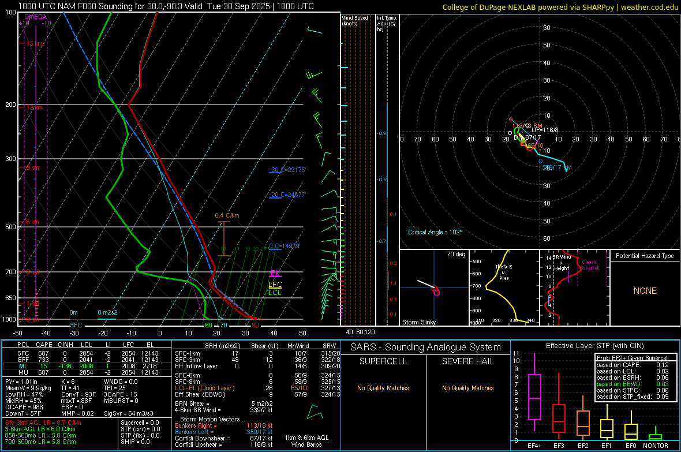
Task: Click the '9 km' height marker
Action: click(x=32, y=167)
